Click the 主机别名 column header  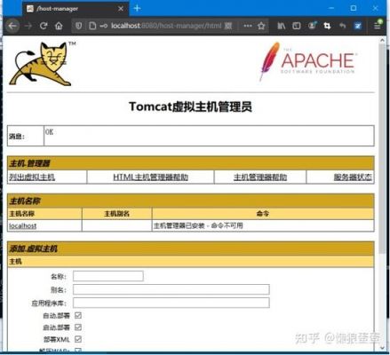(116, 214)
